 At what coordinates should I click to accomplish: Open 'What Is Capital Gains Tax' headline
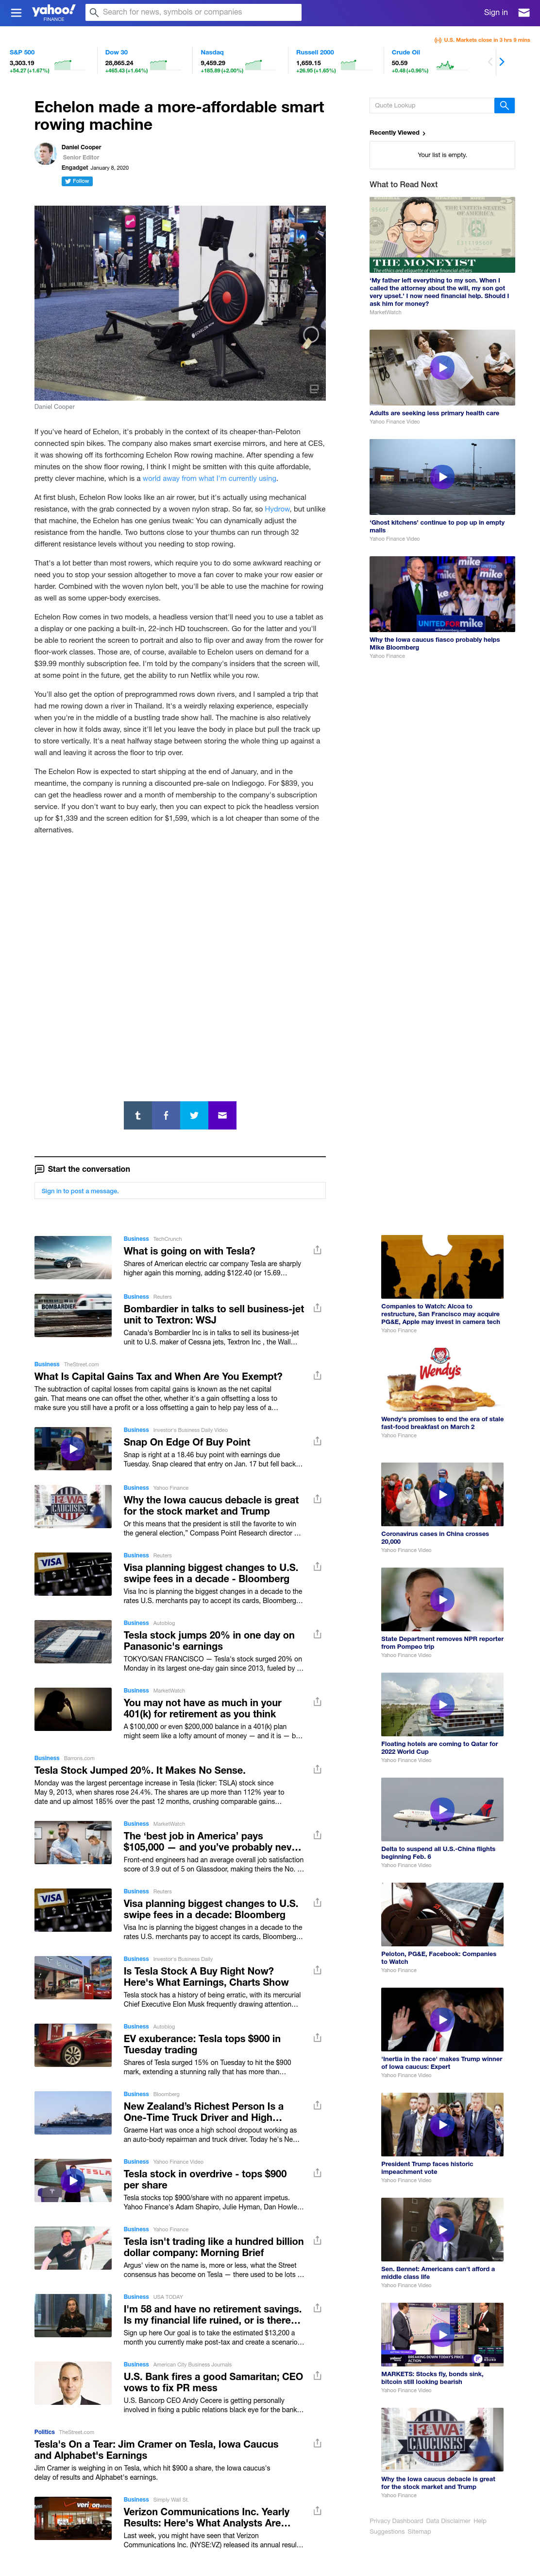[158, 1376]
